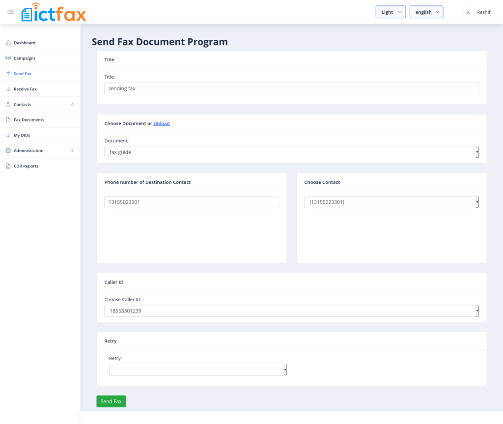This screenshot has width=503, height=424.
Task: Click the Choose Caller ID label
Action: [x=123, y=300]
